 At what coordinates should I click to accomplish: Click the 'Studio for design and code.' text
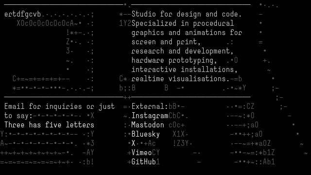pyautogui.click(x=187, y=14)
